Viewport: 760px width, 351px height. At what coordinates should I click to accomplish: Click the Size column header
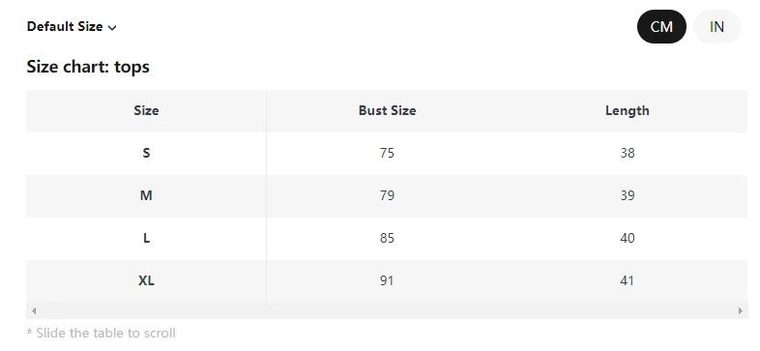click(x=146, y=110)
